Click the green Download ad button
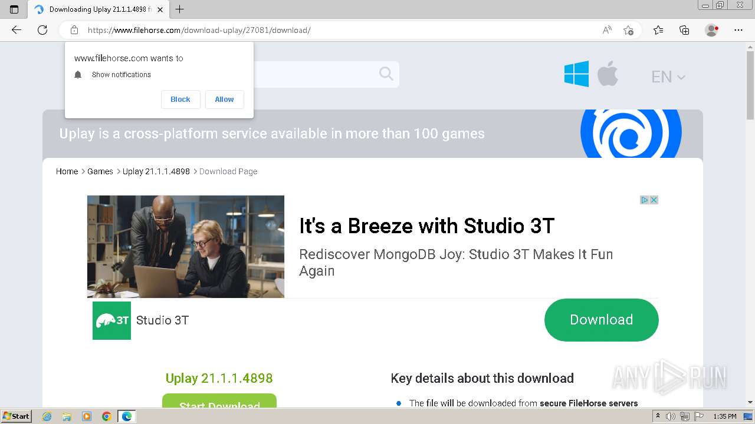Screen dimensions: 755x424 click(601, 320)
